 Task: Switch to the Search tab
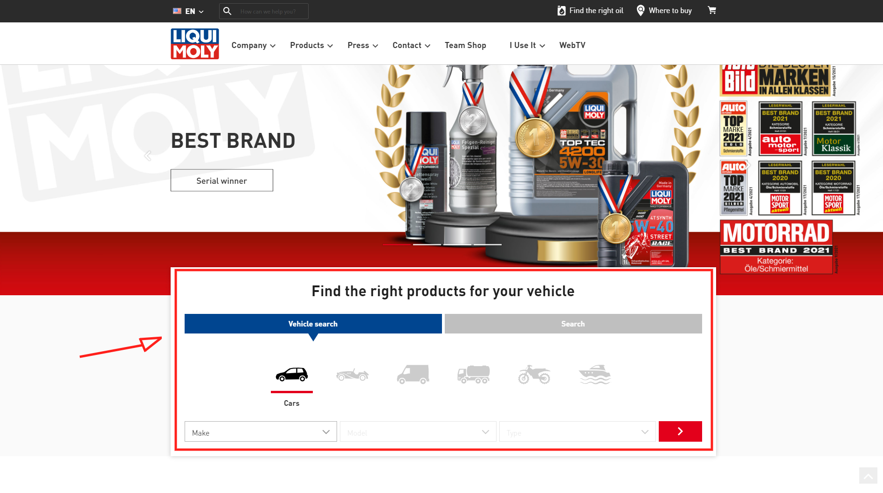pyautogui.click(x=573, y=324)
